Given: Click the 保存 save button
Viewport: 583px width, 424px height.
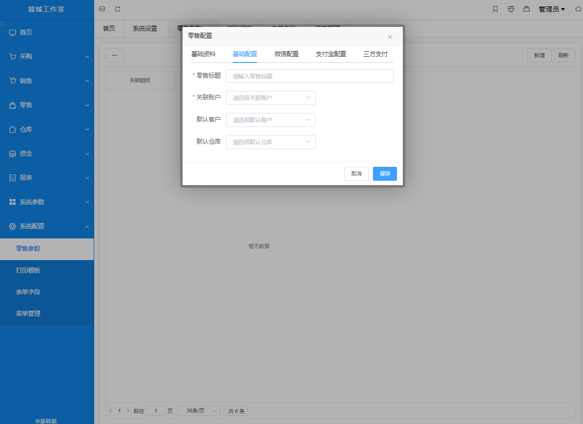Looking at the screenshot, I should point(385,174).
